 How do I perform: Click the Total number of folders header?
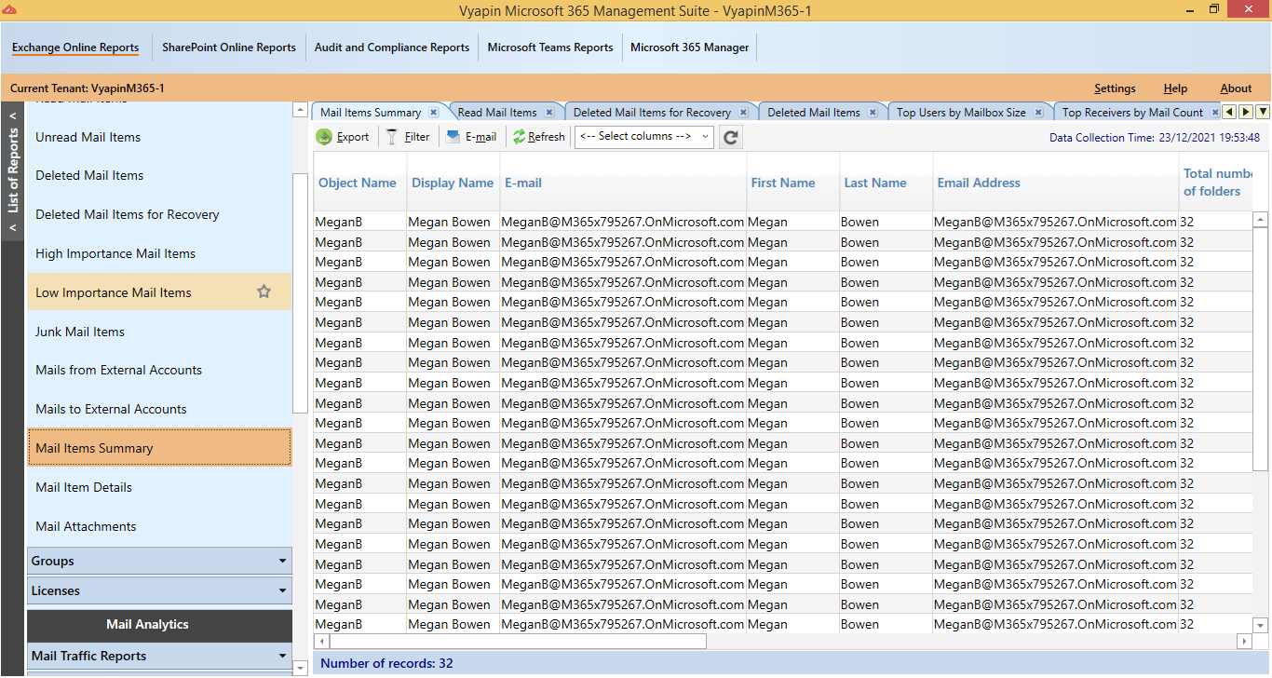click(x=1215, y=183)
